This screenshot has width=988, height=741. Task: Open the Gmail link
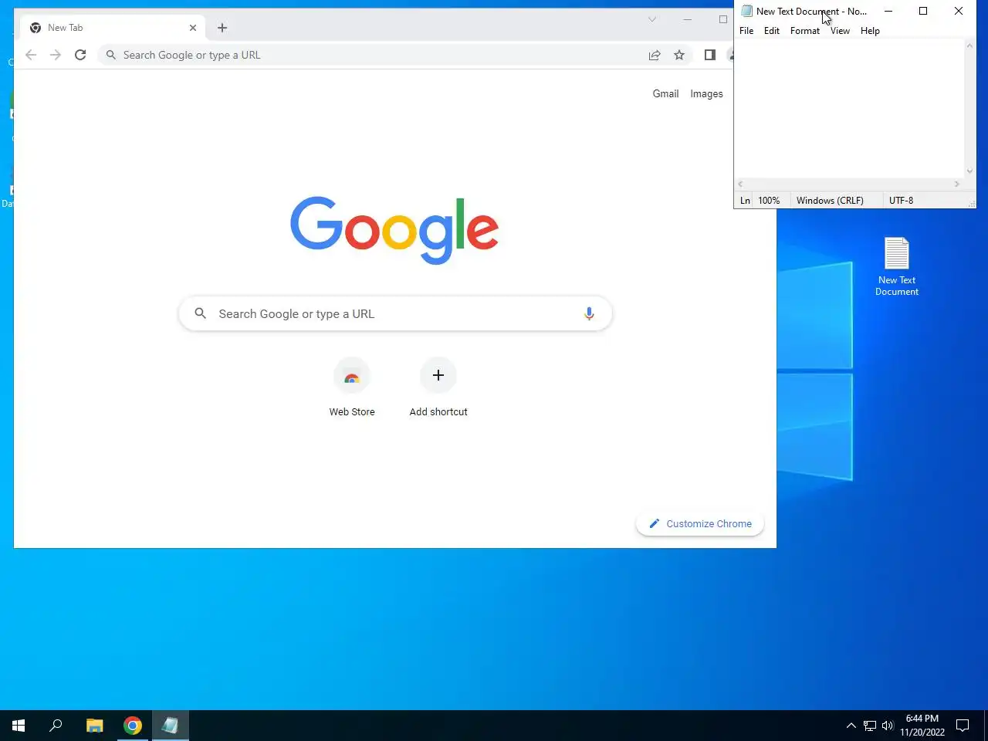[665, 93]
